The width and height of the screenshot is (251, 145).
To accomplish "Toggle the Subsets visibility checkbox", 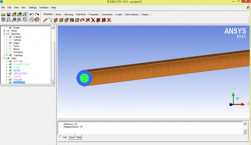I will 10,37.
